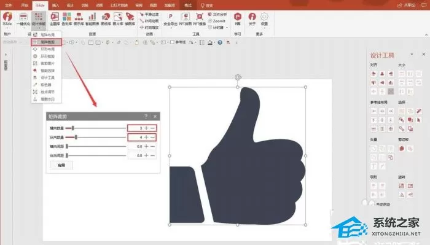Click the blue help question-mark toolbar icon
430x245 pixels.
[x=220, y=42]
